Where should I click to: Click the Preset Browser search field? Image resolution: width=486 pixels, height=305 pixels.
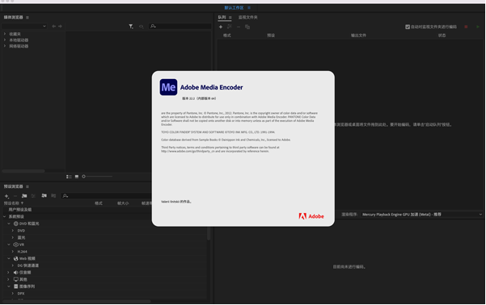pos(107,196)
